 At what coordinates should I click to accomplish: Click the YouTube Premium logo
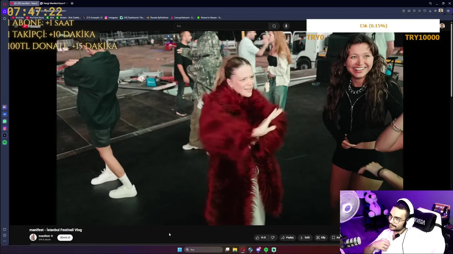[31, 26]
